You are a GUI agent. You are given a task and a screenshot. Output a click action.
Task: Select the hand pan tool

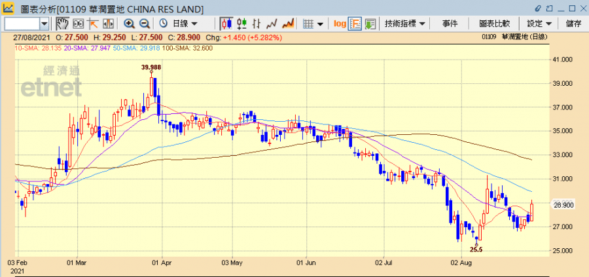62,24
